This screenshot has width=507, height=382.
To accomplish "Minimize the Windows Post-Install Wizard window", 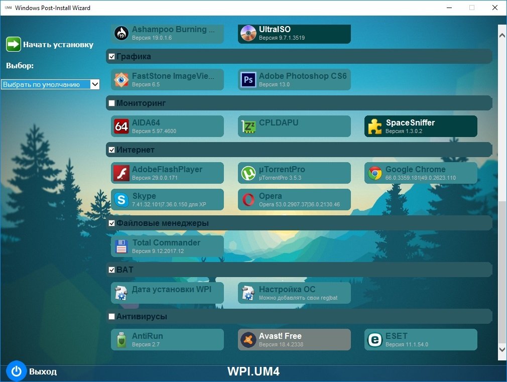I will point(449,8).
